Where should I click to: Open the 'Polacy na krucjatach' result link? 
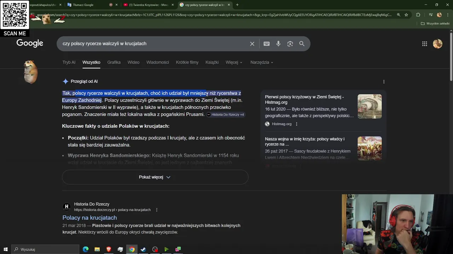point(90,218)
